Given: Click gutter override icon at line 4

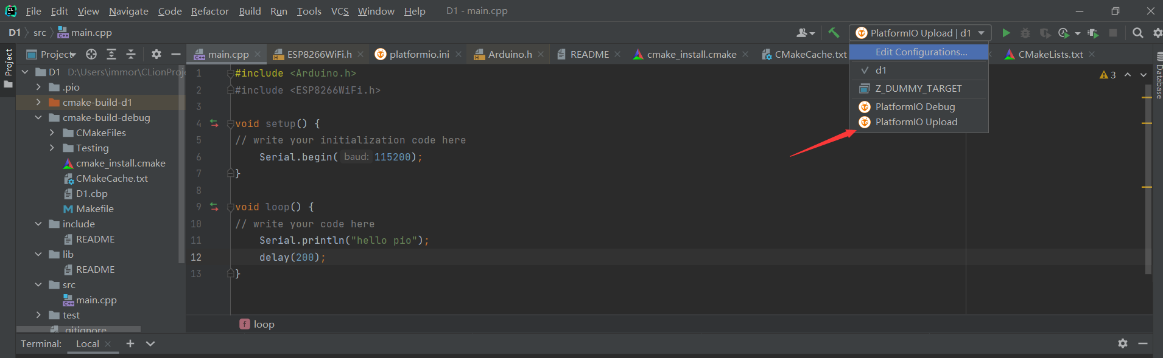Looking at the screenshot, I should [x=214, y=123].
